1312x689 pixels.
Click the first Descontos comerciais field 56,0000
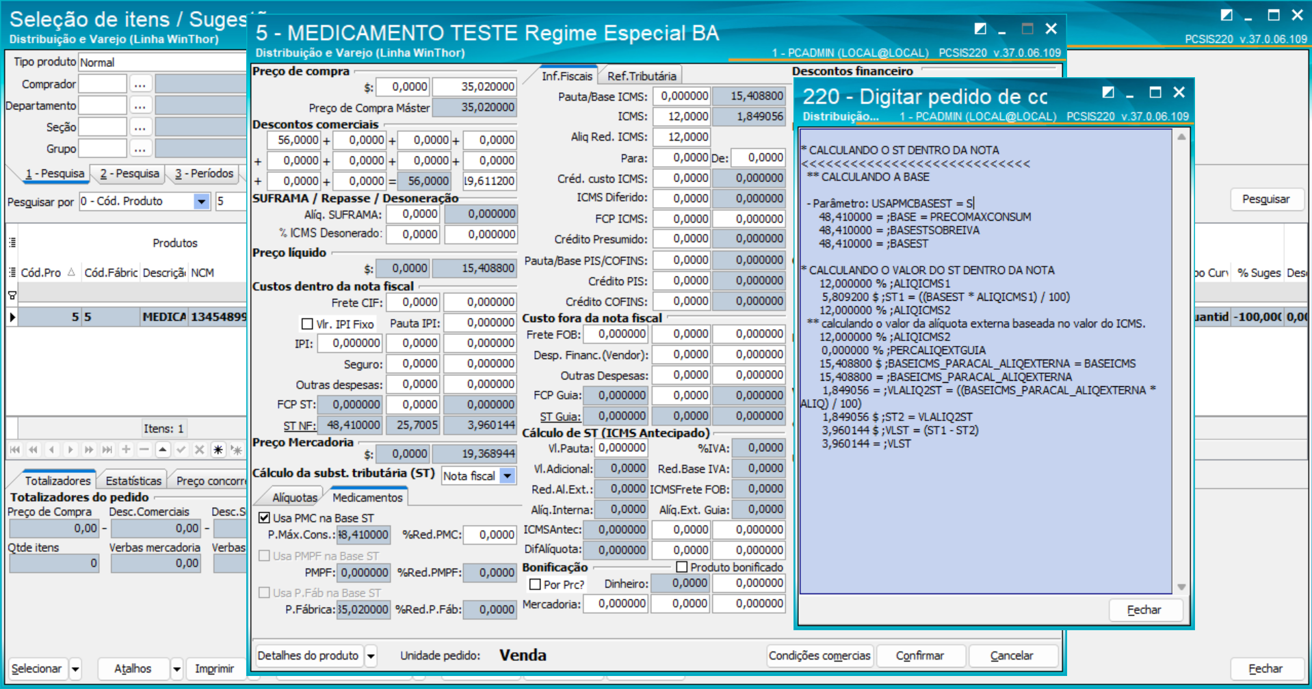pos(293,140)
